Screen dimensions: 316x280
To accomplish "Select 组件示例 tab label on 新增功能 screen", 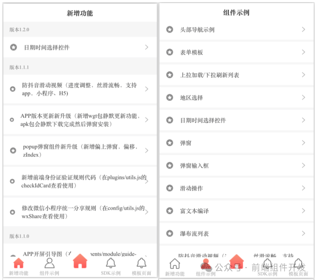I will tap(49, 273).
